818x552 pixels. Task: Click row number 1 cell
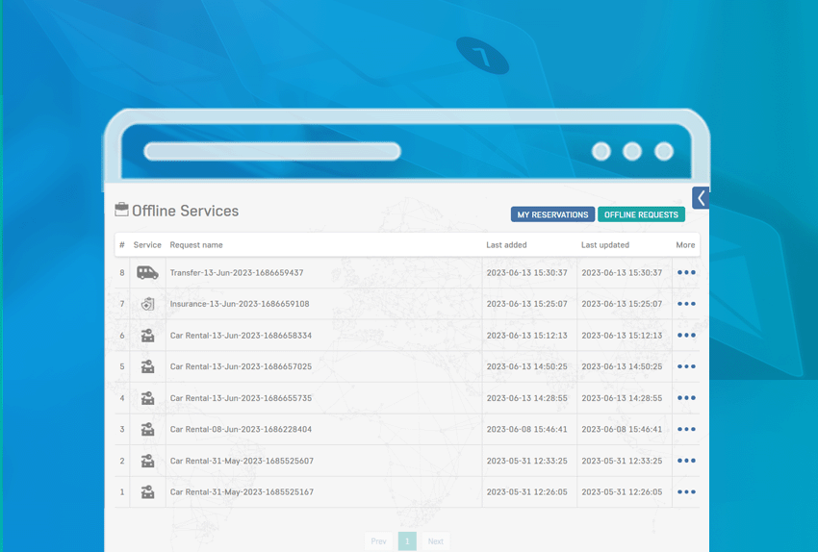point(122,492)
